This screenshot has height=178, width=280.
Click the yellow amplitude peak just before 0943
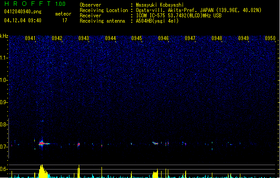[x=79, y=171]
